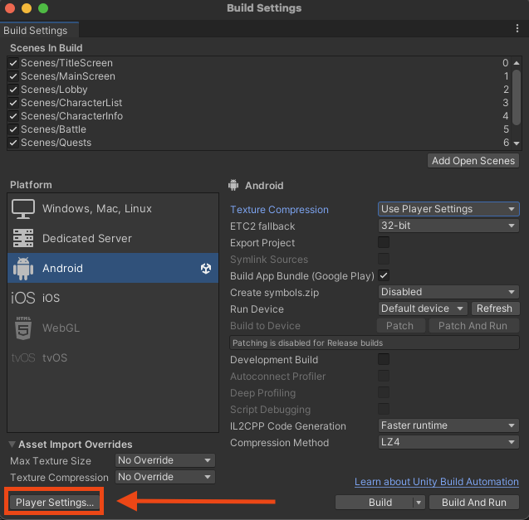Open the three-dot window options menu
Viewport: 529px width, 520px height.
(517, 28)
